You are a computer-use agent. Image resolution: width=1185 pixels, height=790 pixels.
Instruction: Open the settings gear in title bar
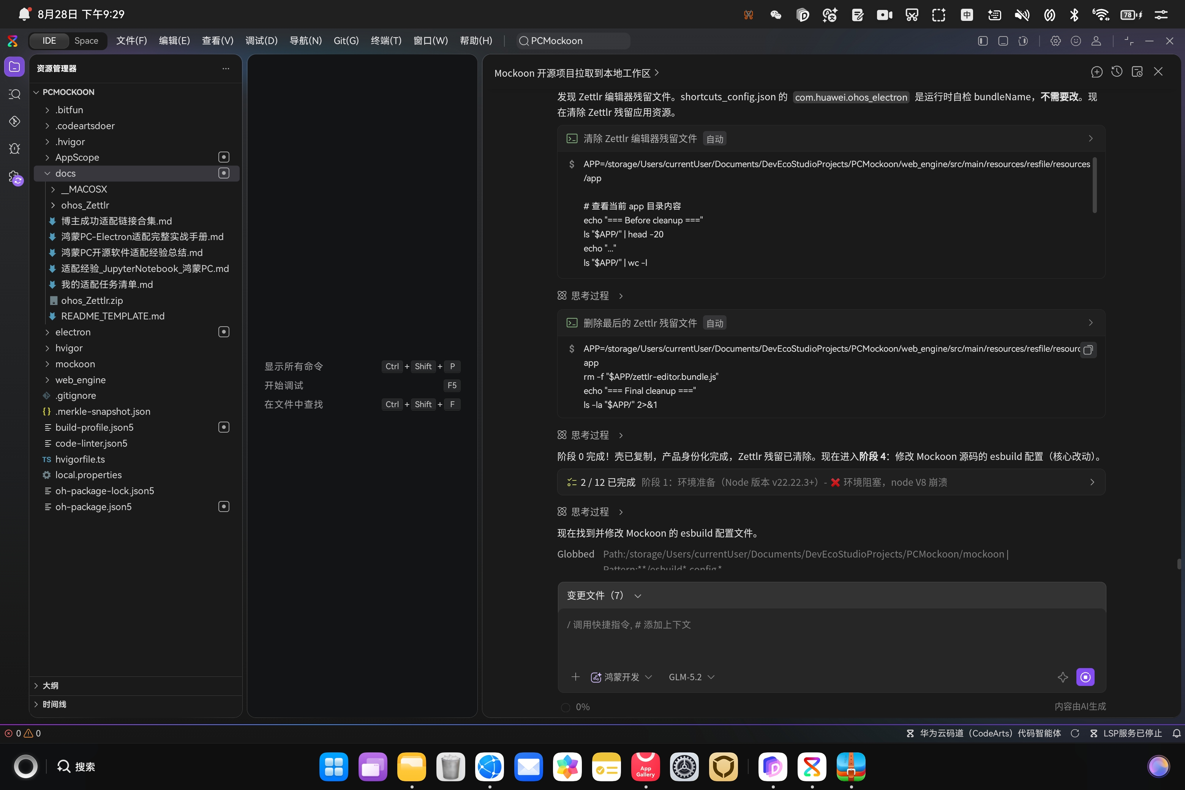[1055, 41]
